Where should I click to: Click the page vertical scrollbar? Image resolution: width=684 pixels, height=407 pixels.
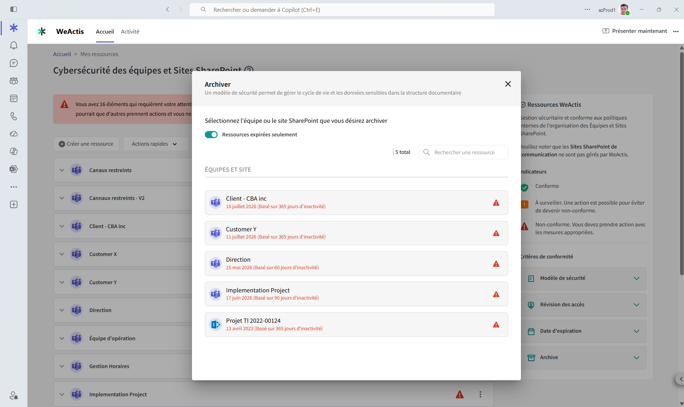[681, 164]
